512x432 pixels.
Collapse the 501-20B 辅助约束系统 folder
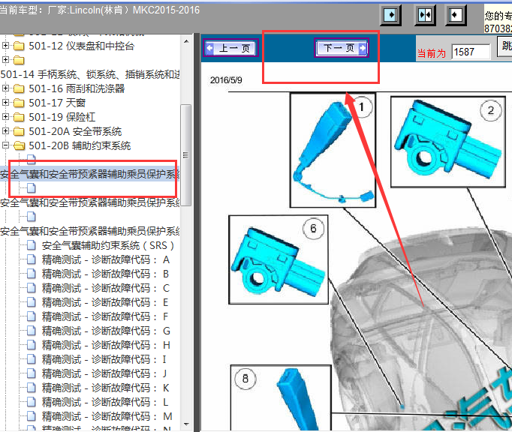click(x=5, y=145)
